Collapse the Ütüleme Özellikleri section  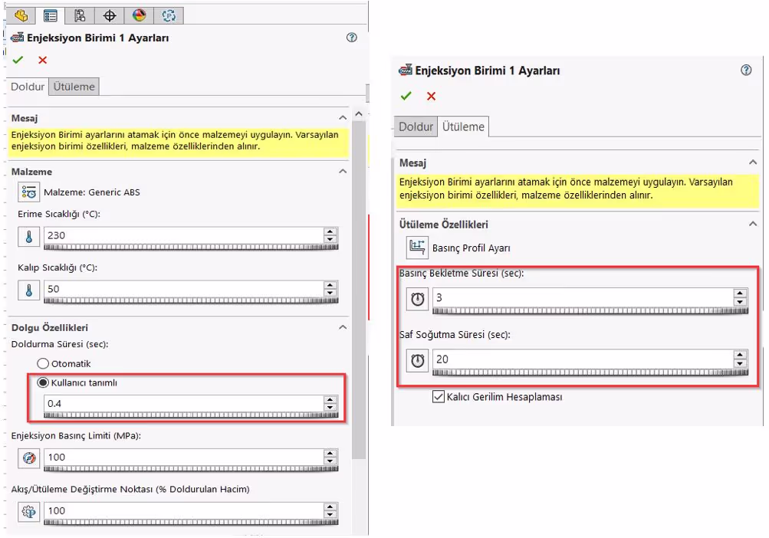(753, 224)
